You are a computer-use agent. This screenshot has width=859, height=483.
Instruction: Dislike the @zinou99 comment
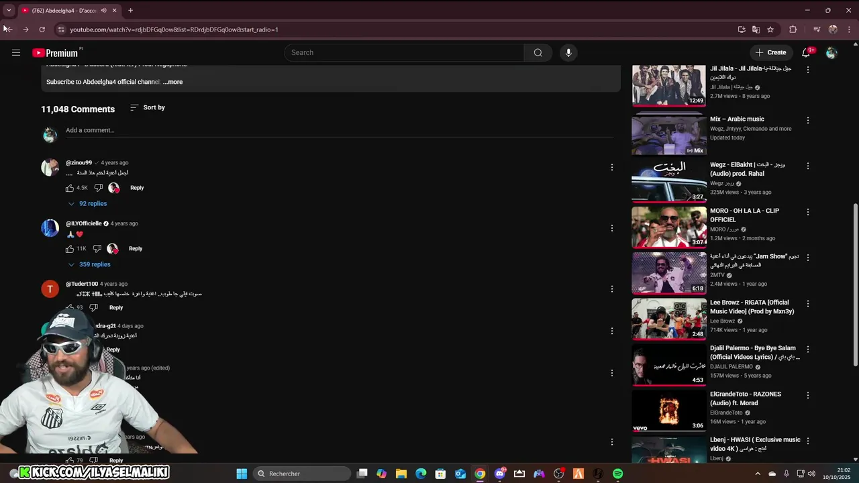click(x=98, y=188)
